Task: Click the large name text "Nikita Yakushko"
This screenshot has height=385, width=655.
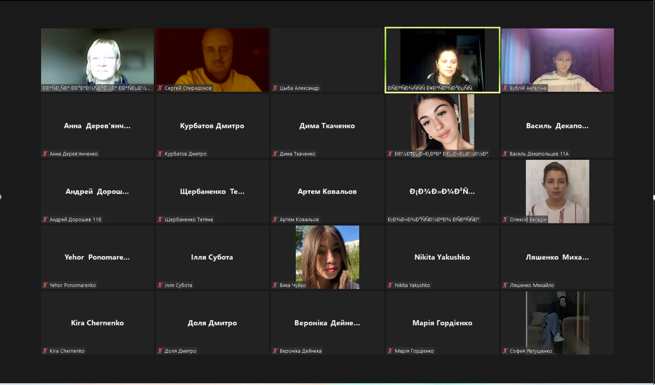Action: [x=442, y=257]
